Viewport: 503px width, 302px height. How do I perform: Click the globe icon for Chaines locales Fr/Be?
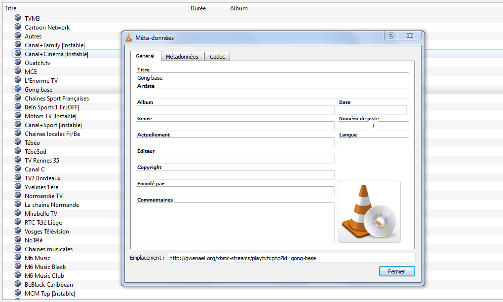point(18,133)
